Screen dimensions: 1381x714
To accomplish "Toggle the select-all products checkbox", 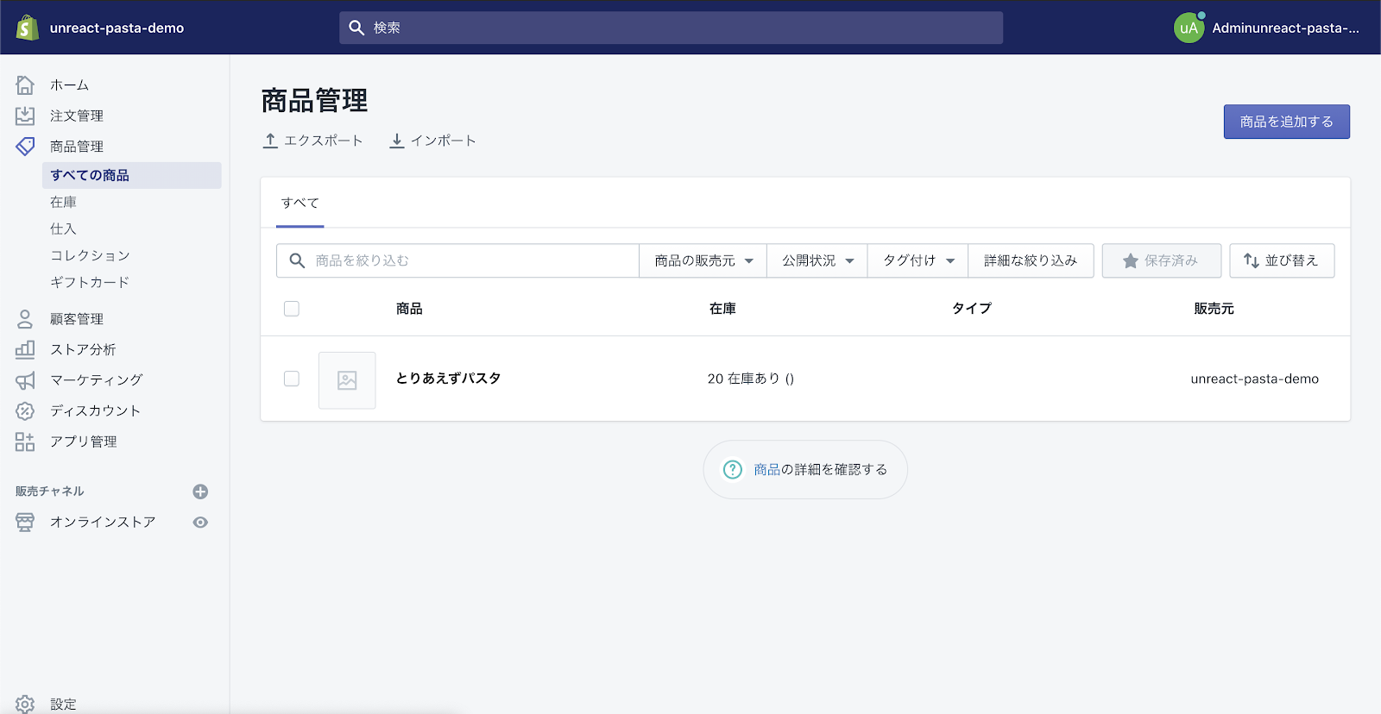I will click(x=292, y=309).
